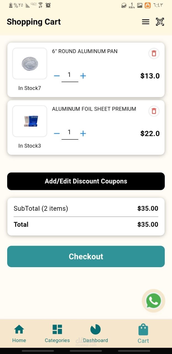Increase quantity of Round Aluminum Pan
The image size is (172, 354).
[83, 76]
